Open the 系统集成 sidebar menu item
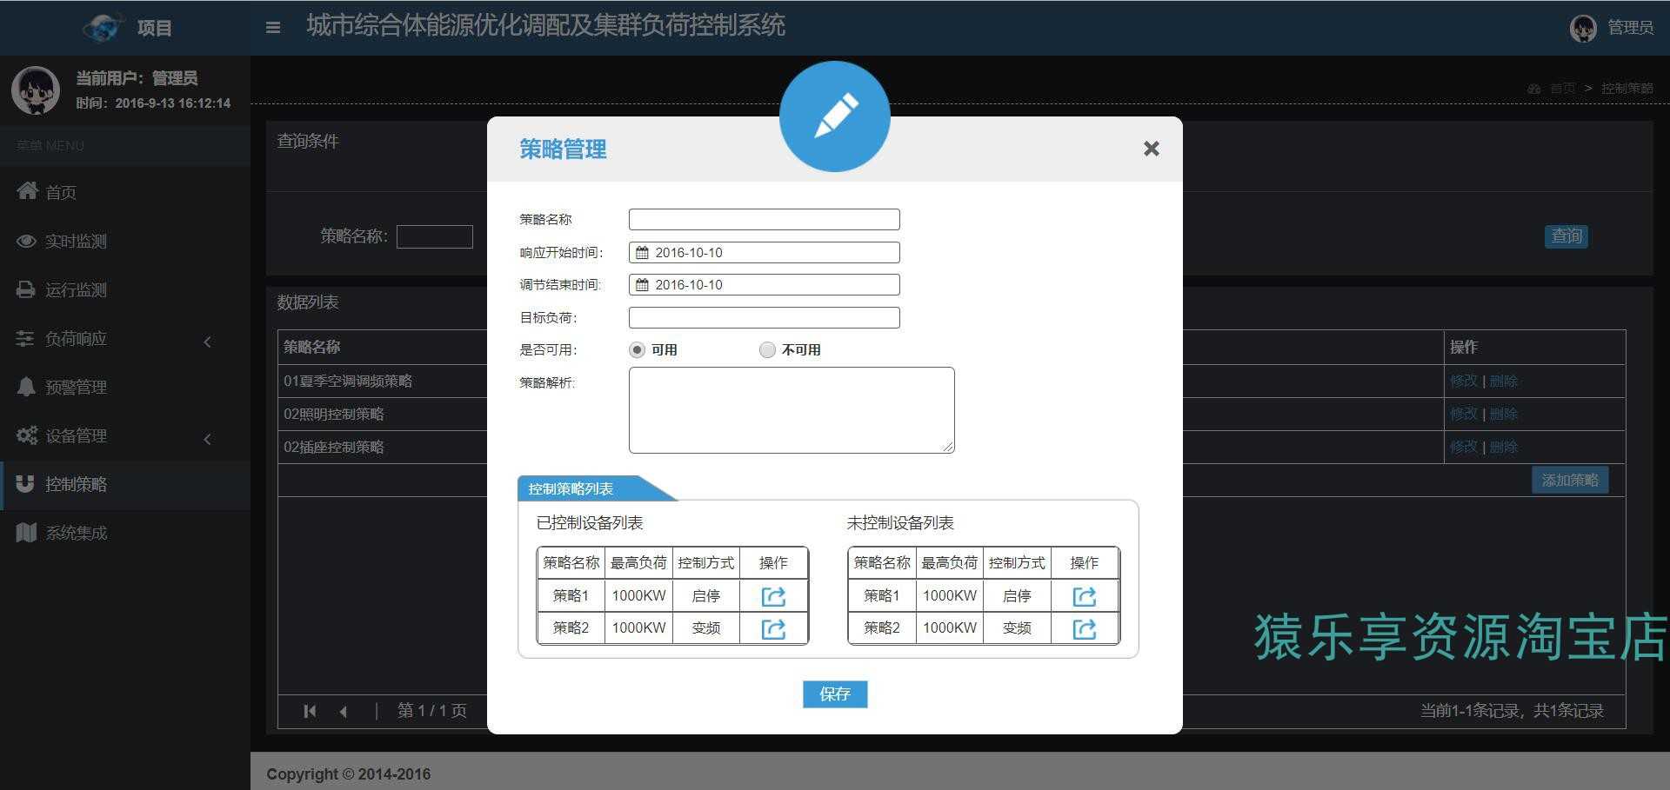 (125, 533)
